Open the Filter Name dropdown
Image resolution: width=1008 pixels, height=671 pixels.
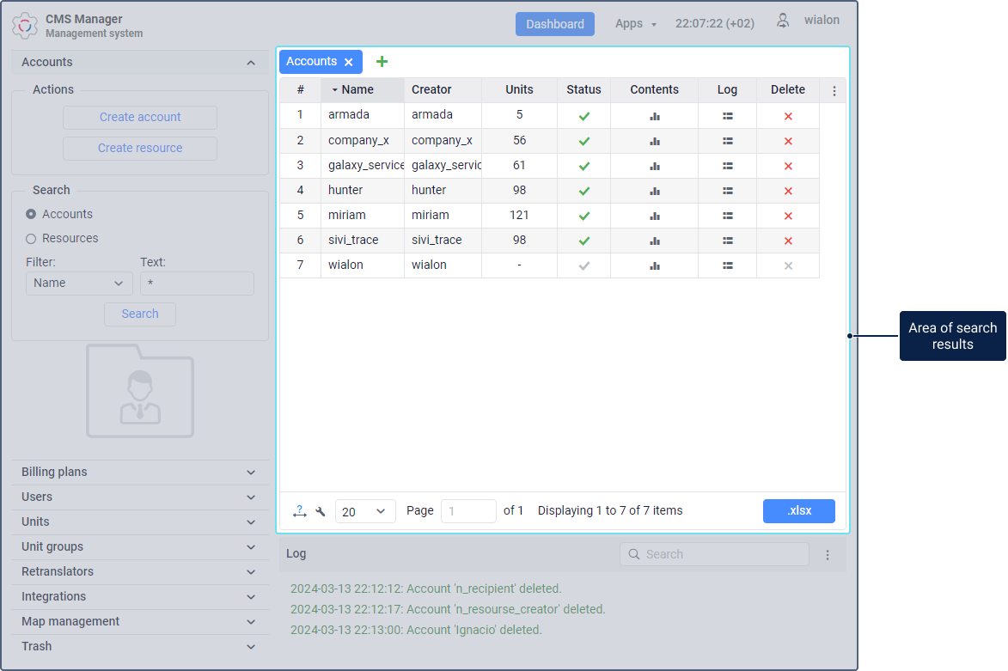pos(79,284)
